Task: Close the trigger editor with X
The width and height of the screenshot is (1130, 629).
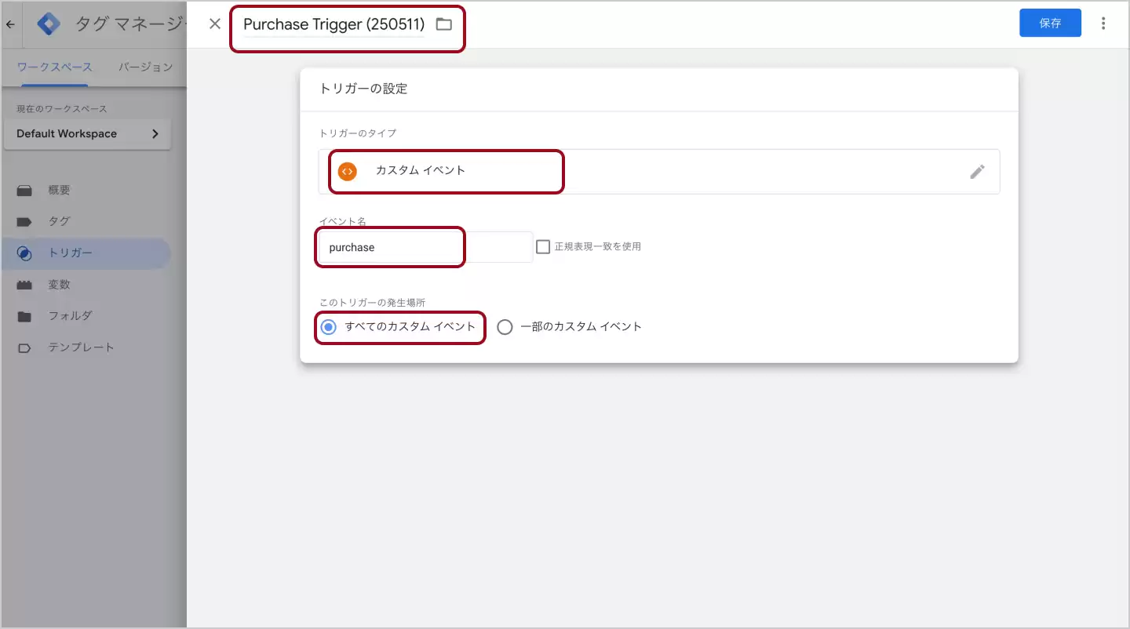Action: point(215,24)
